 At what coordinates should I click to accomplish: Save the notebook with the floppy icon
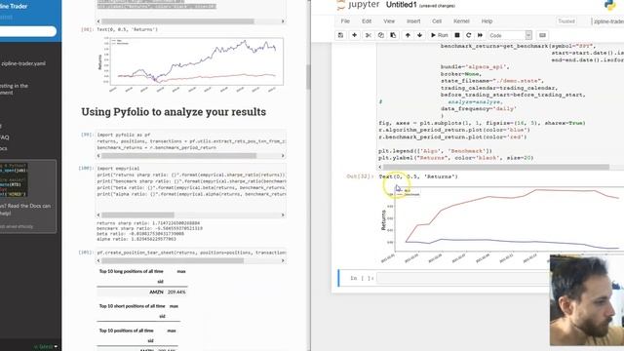pyautogui.click(x=340, y=35)
